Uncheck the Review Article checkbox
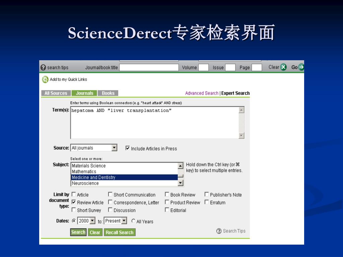The height and width of the screenshot is (257, 343). coord(74,202)
